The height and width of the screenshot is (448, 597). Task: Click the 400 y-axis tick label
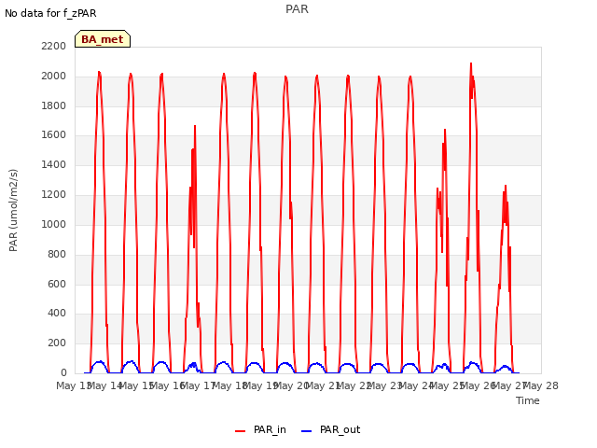(x=57, y=314)
